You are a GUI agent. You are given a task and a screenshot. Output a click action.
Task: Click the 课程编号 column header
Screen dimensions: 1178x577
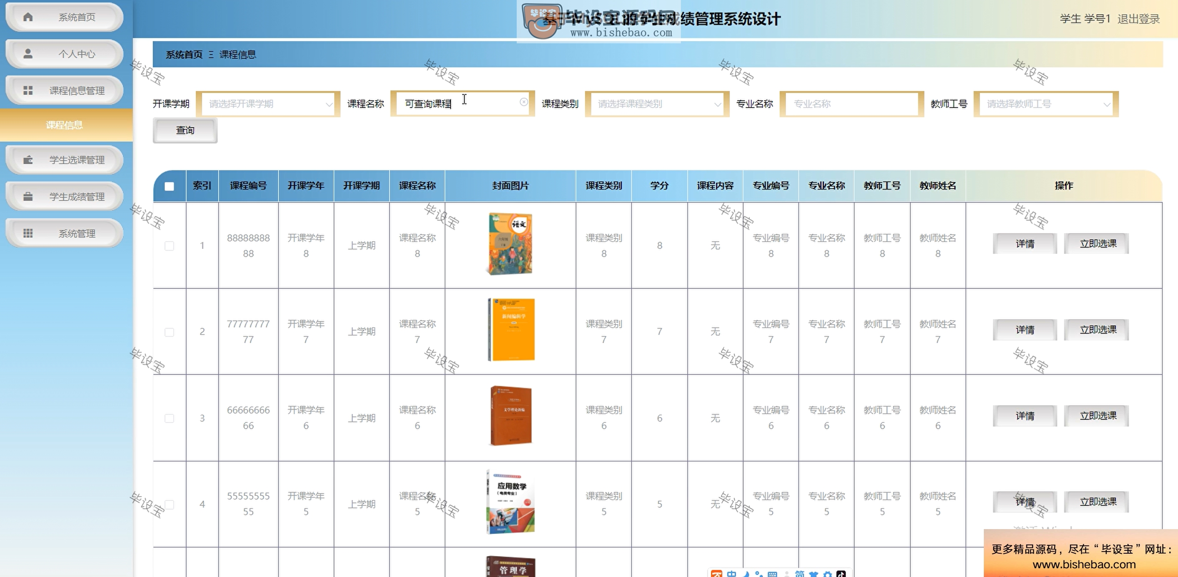(248, 186)
